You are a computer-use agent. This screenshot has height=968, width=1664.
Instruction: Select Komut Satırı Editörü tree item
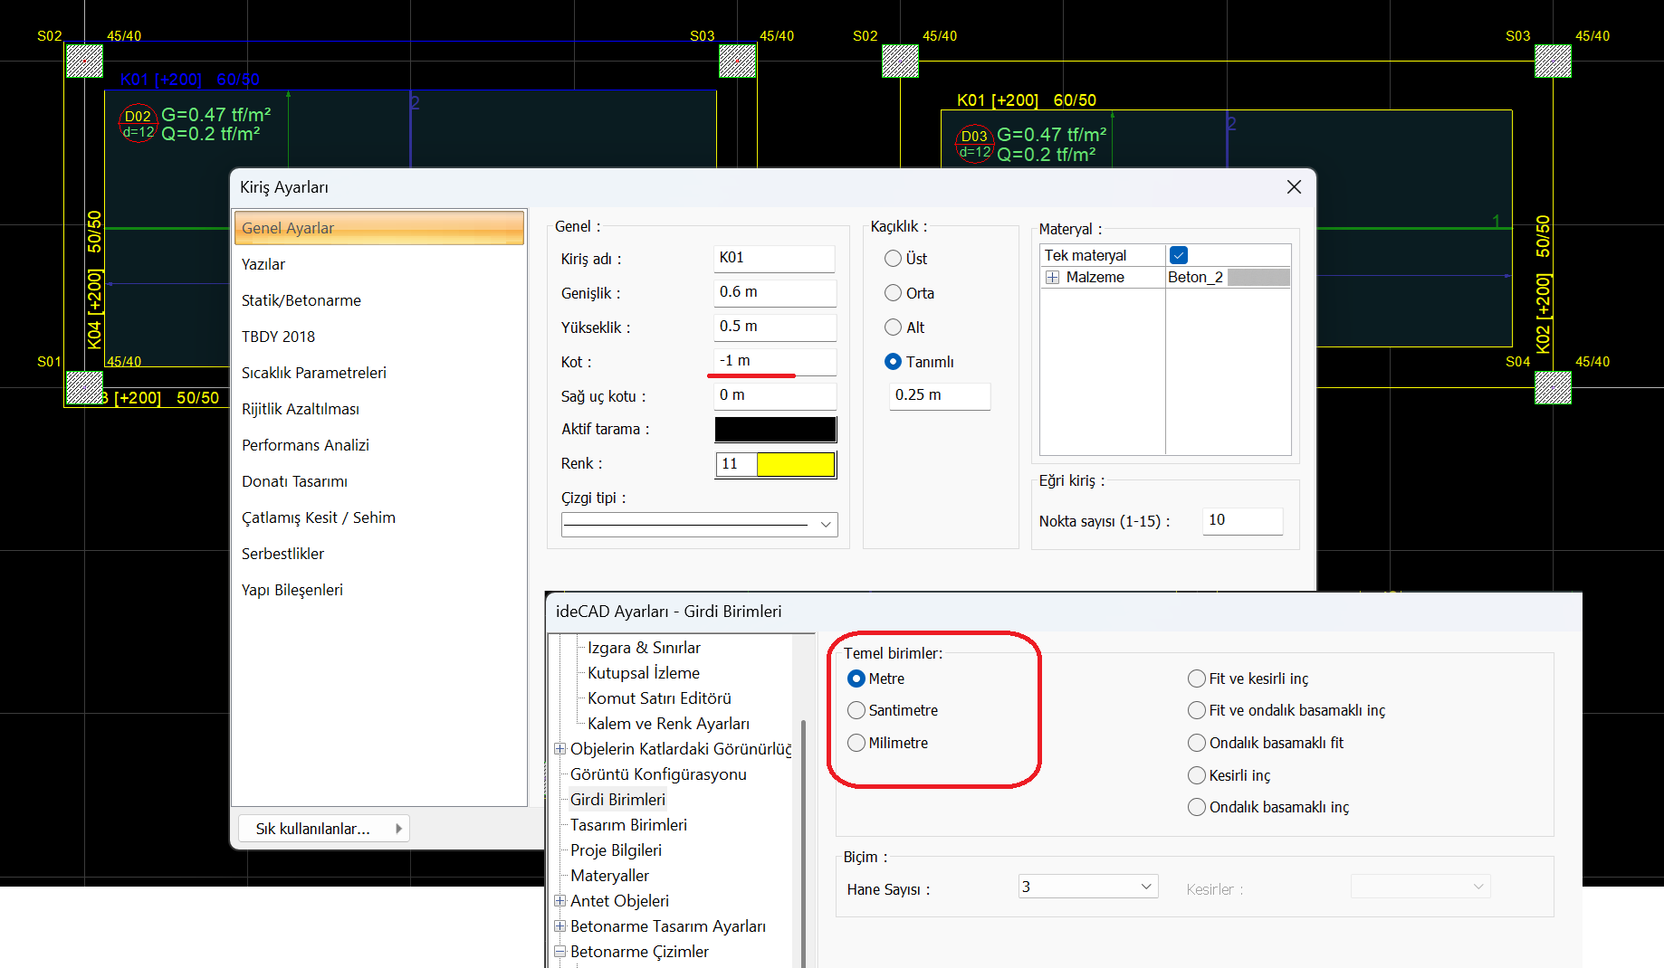(659, 698)
